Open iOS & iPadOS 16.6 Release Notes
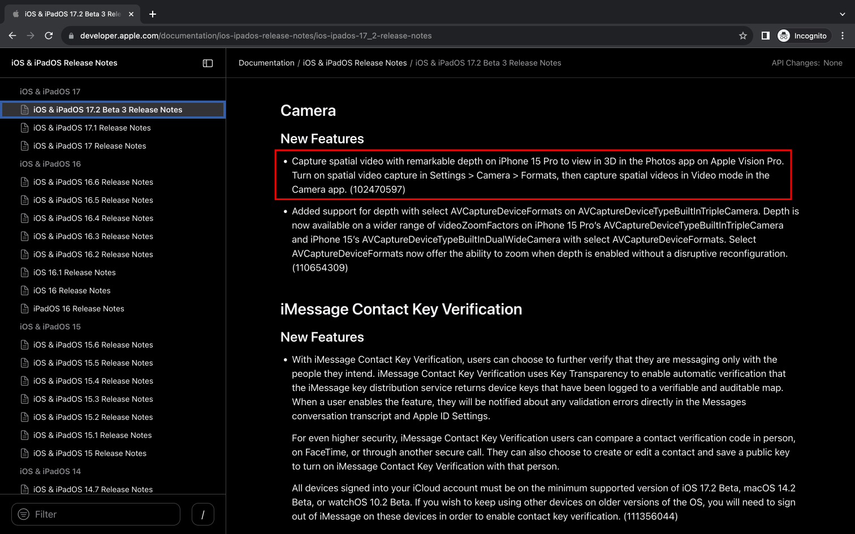855x534 pixels. click(x=93, y=182)
